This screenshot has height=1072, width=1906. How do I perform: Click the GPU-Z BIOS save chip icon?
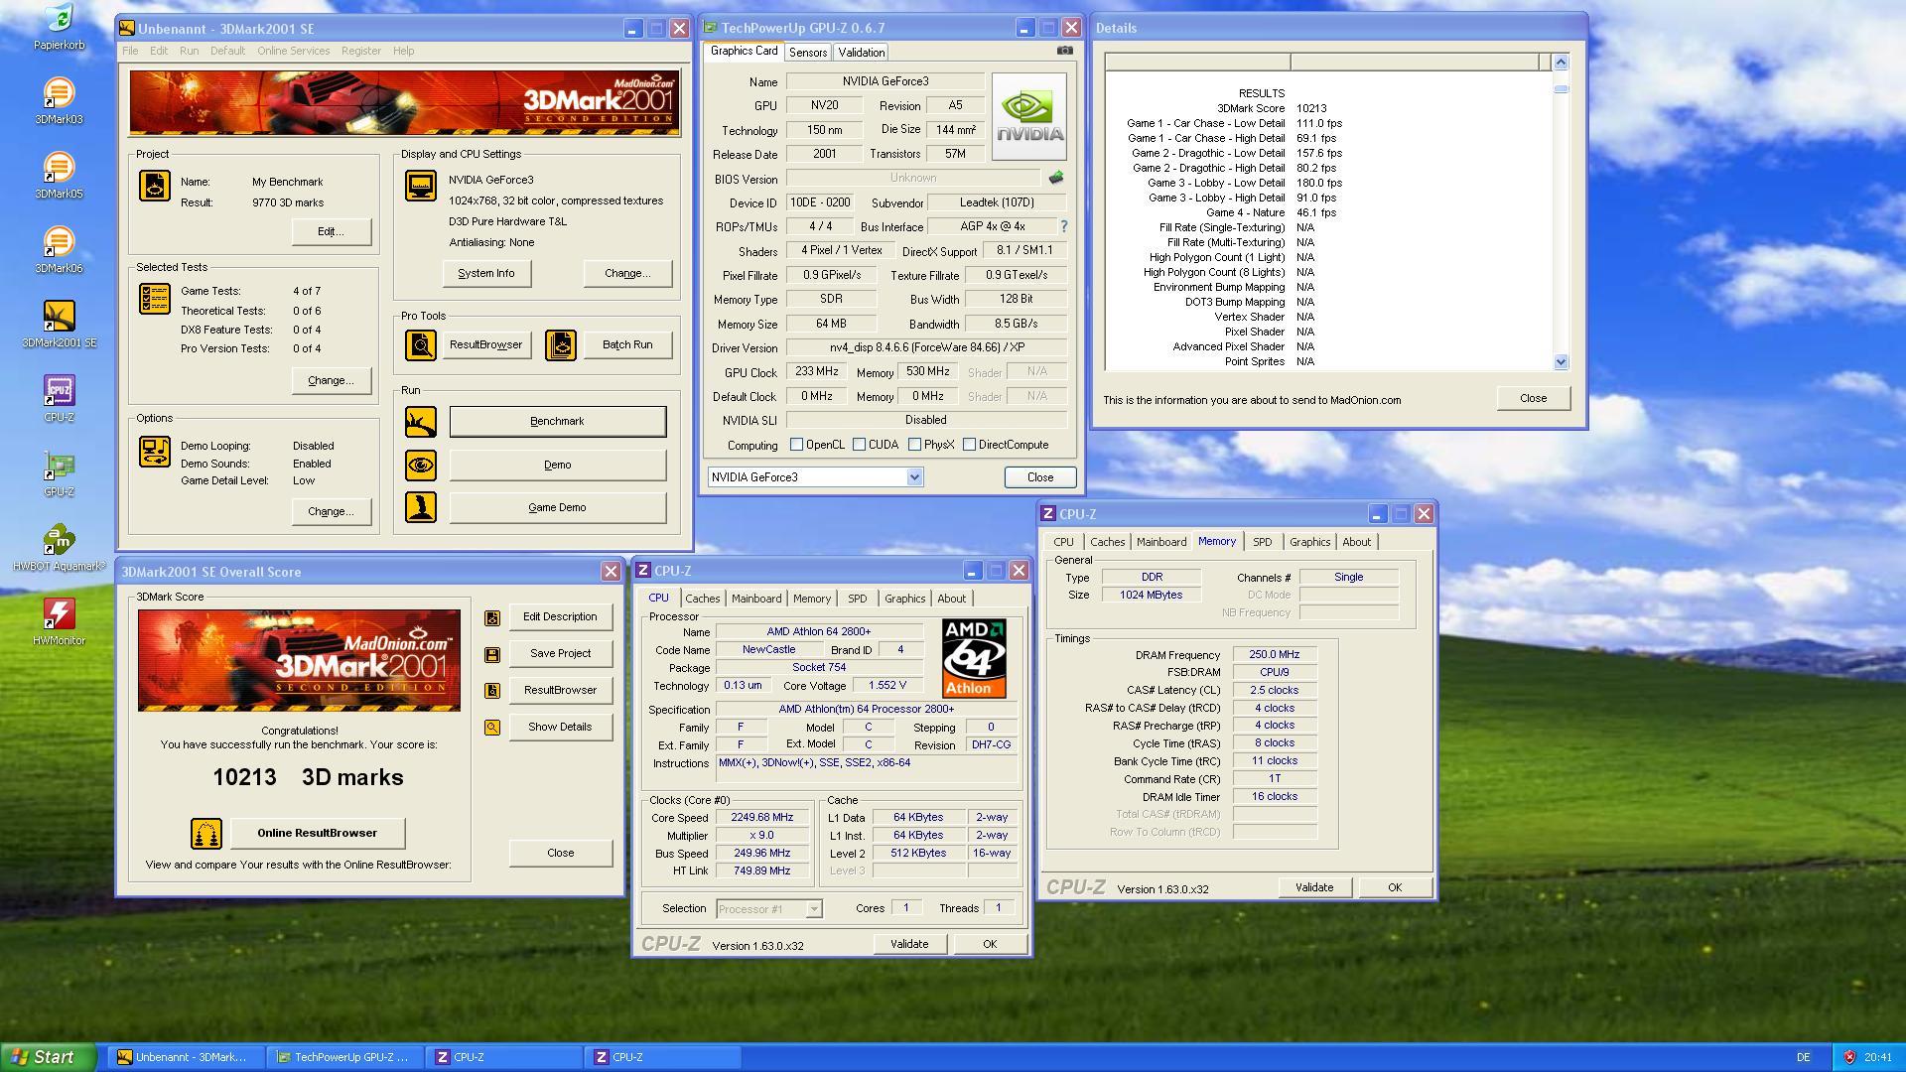tap(1055, 178)
